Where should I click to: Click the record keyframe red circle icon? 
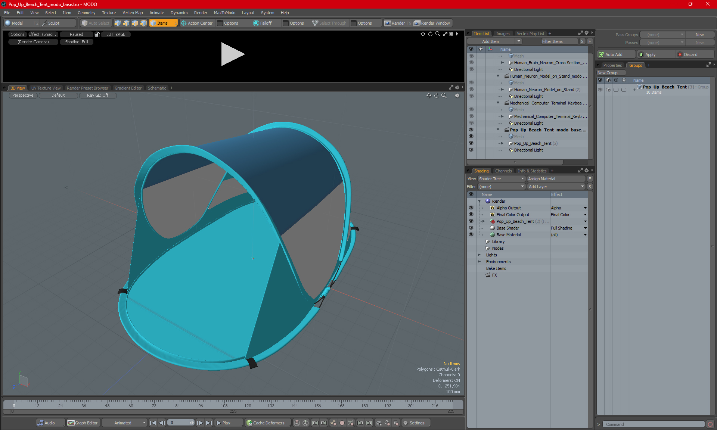(342, 423)
